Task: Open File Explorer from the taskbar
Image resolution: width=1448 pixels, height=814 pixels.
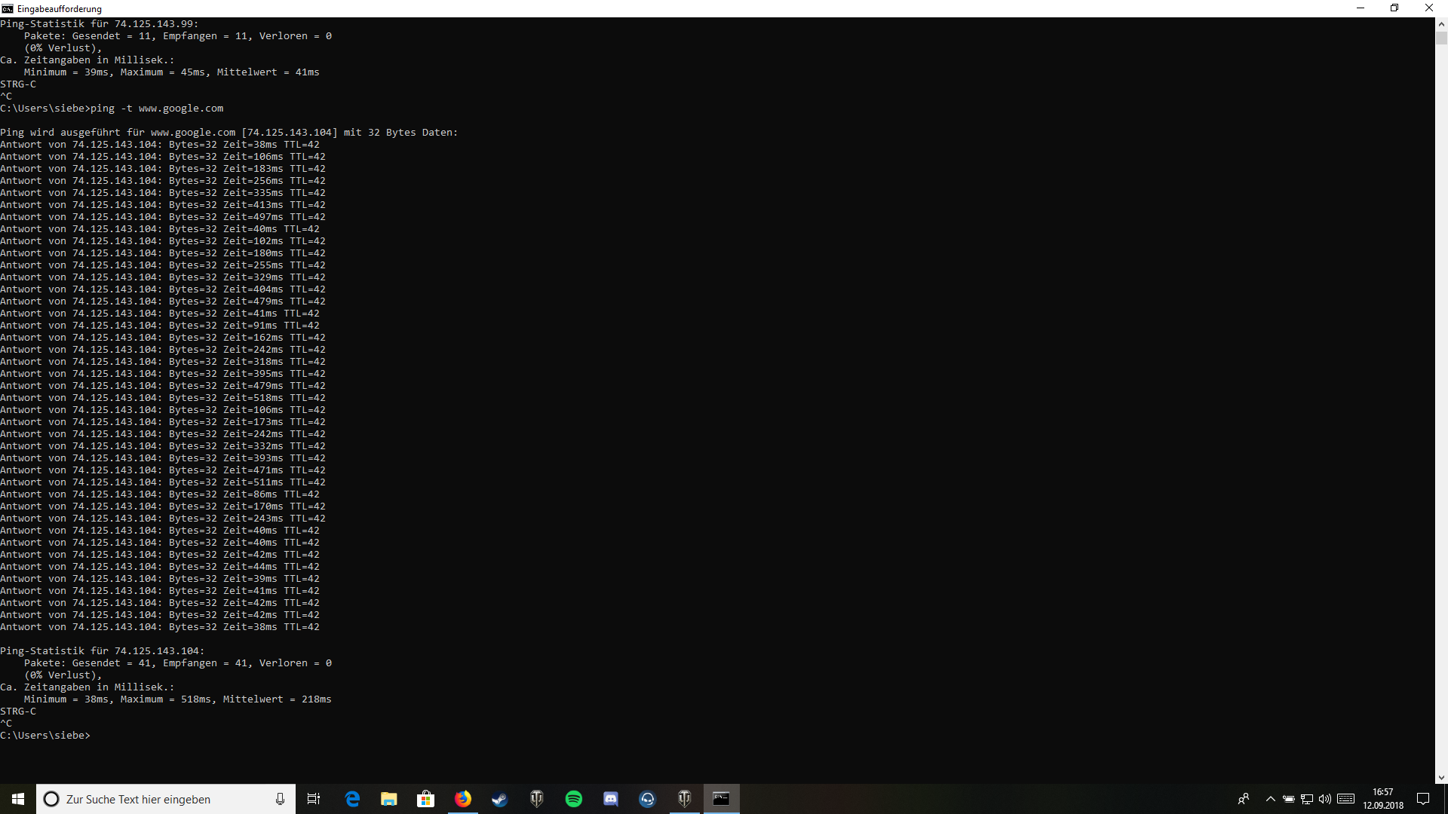Action: 389,799
